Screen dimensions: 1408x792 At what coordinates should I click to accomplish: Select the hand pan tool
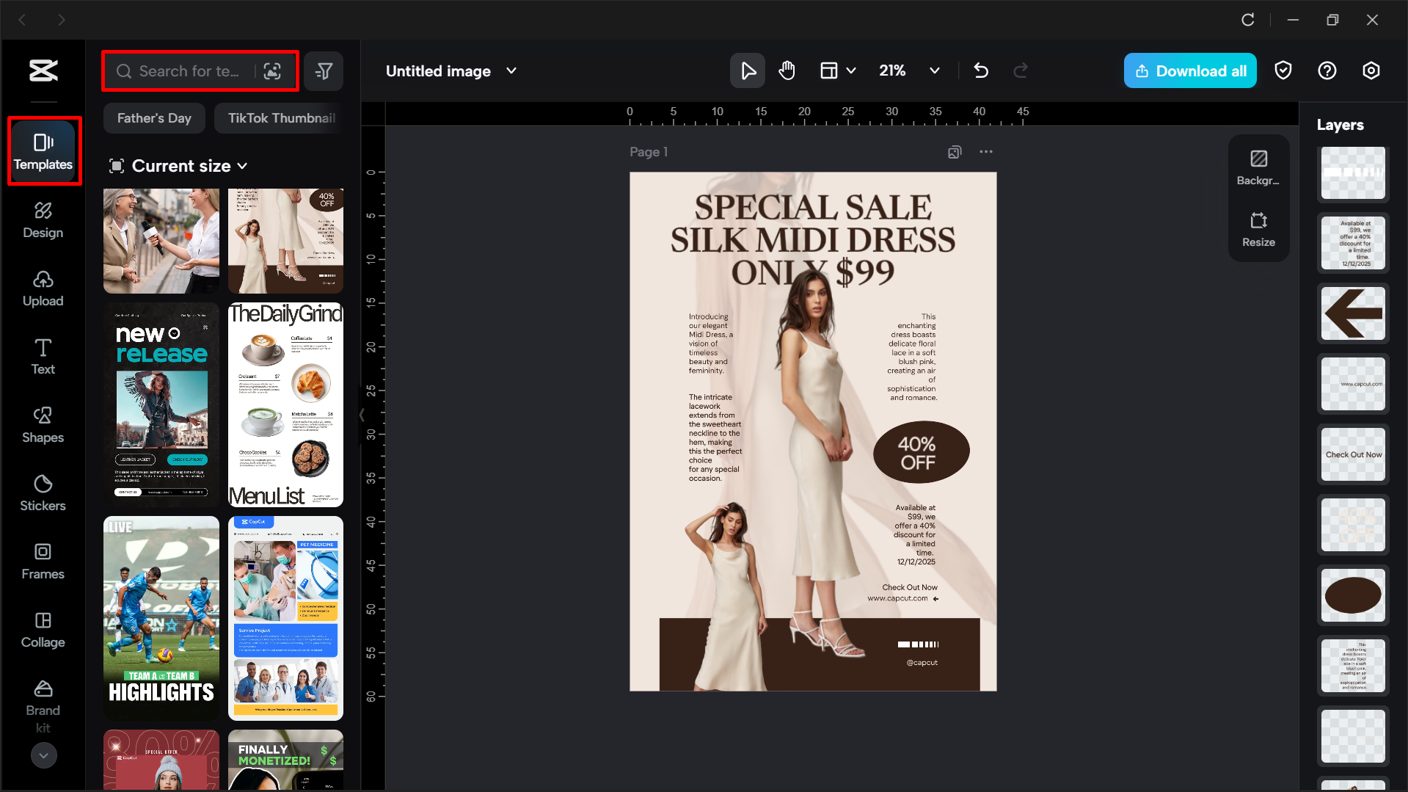(787, 70)
